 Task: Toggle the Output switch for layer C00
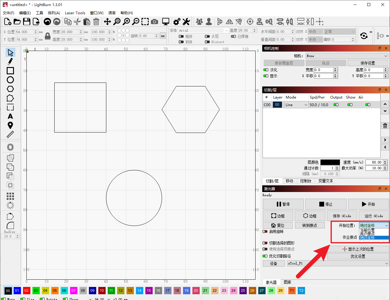[336, 105]
